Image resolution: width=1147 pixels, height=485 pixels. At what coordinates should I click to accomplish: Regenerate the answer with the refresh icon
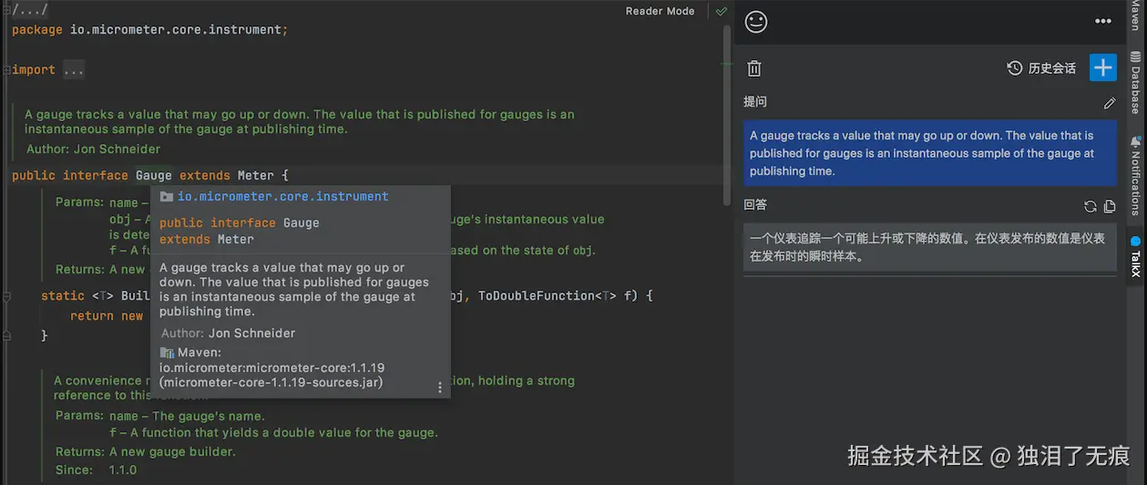tap(1090, 207)
